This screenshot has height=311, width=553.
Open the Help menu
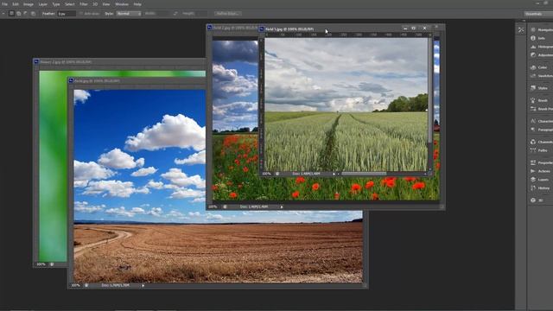point(137,4)
